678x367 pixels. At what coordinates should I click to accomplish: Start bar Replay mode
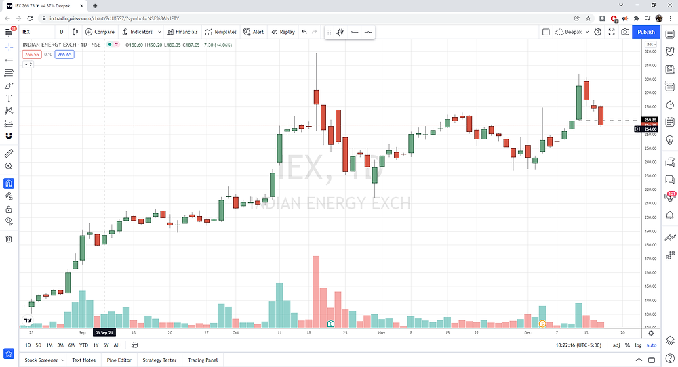[x=283, y=32]
